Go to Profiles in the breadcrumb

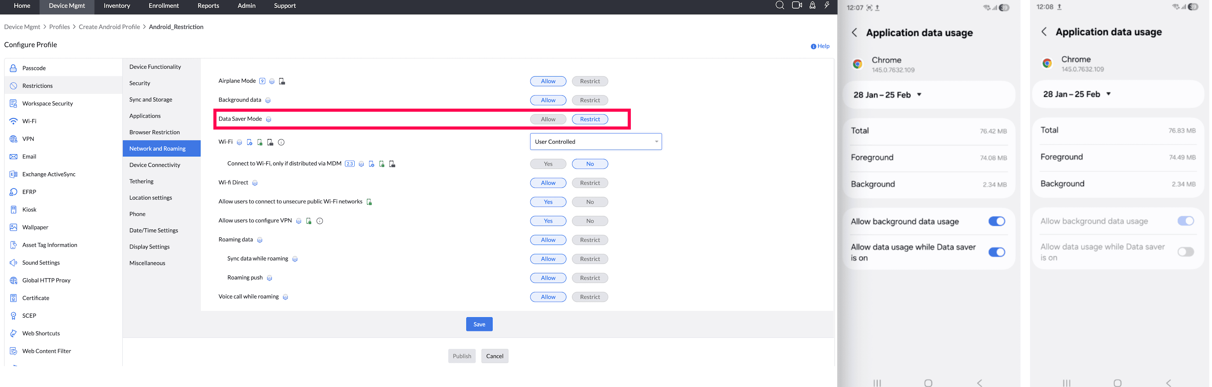tap(59, 27)
